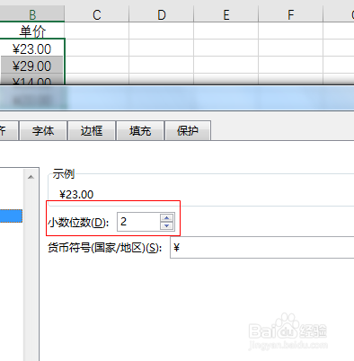Select column C header

[x=97, y=14]
